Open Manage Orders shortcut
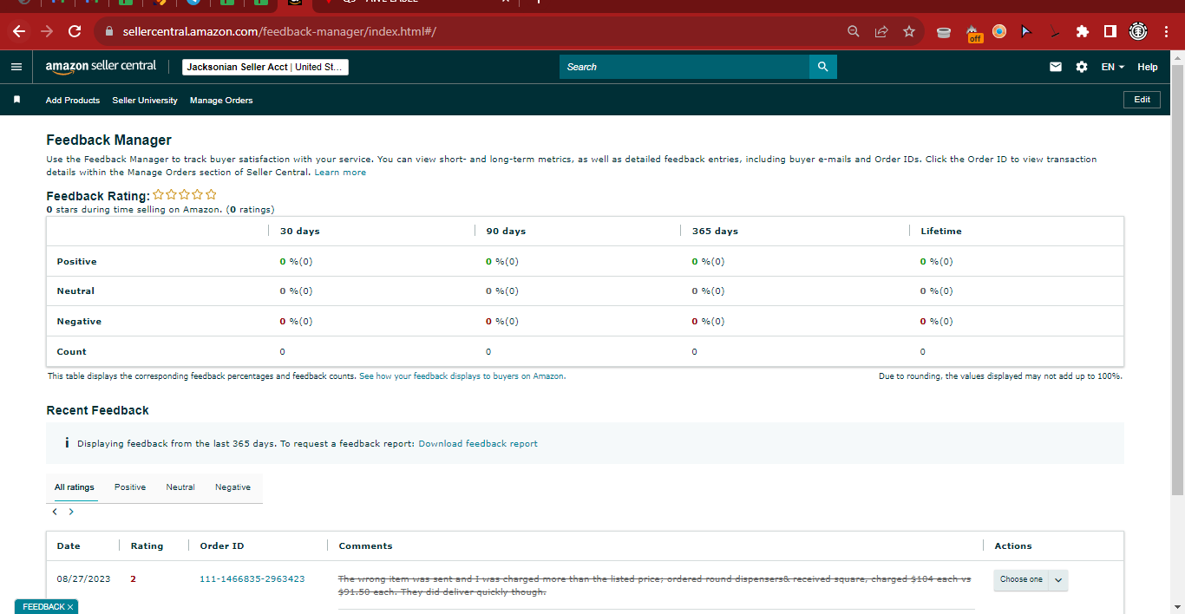Screen dimensions: 1185x614 (x=221, y=101)
